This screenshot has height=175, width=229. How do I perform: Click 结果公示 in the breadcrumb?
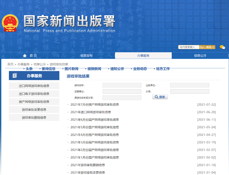[x=40, y=64]
